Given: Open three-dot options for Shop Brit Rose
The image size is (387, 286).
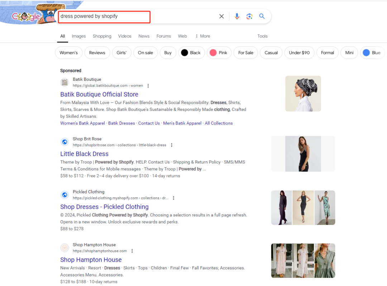Looking at the screenshot, I should (x=172, y=145).
